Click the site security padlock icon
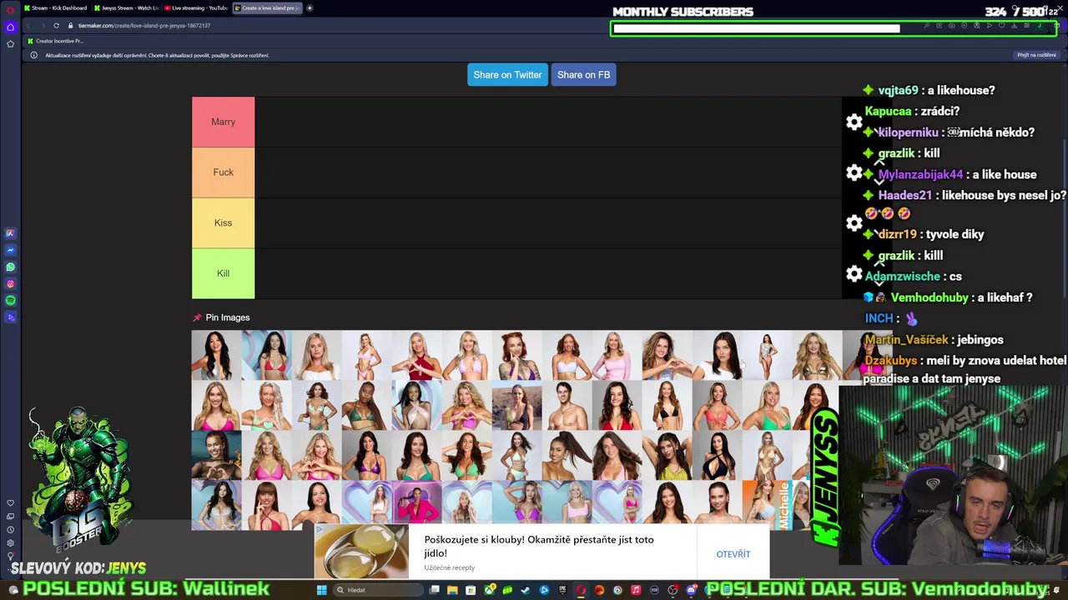This screenshot has height=600, width=1068. coord(71,26)
